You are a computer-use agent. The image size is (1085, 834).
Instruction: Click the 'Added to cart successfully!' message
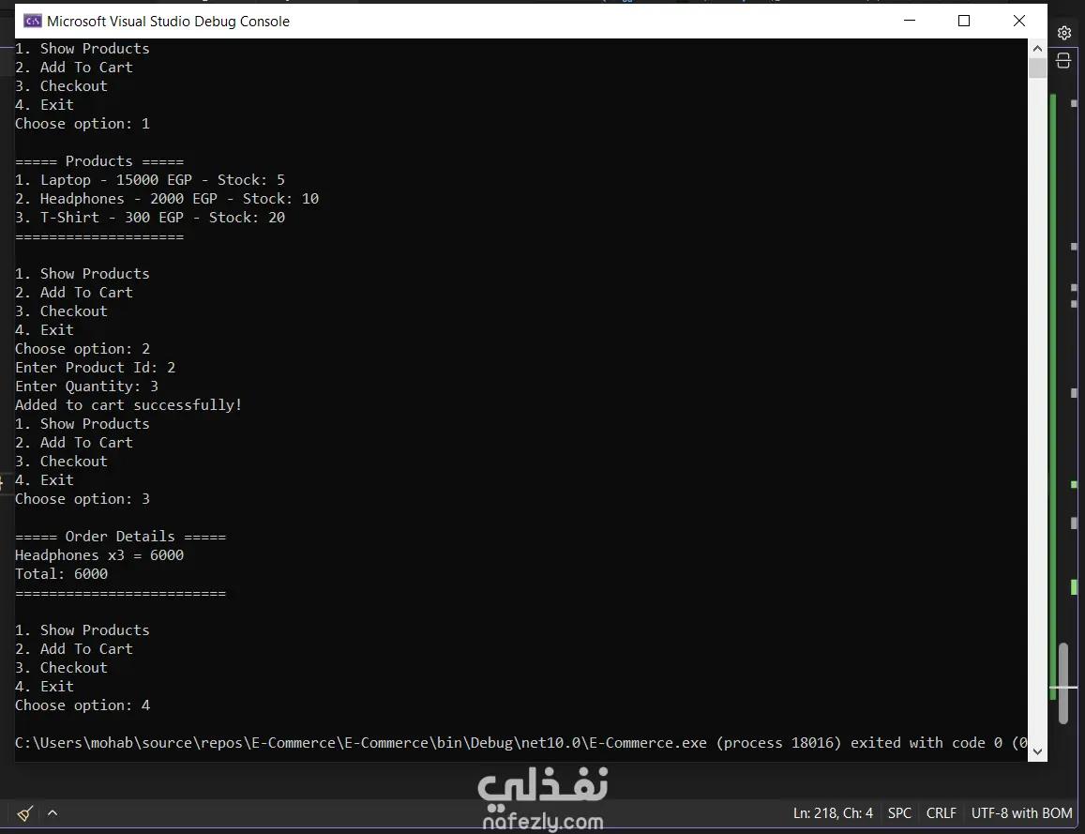[x=128, y=405]
